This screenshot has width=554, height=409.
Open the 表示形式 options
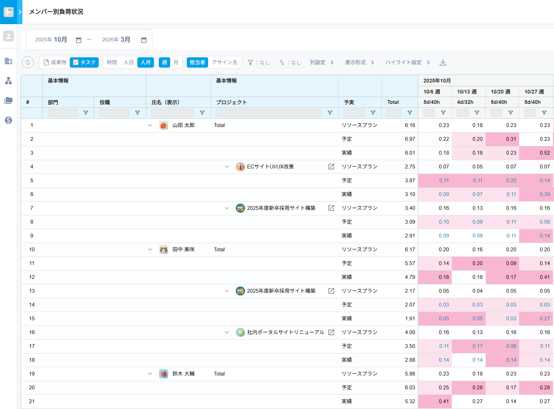pos(359,62)
